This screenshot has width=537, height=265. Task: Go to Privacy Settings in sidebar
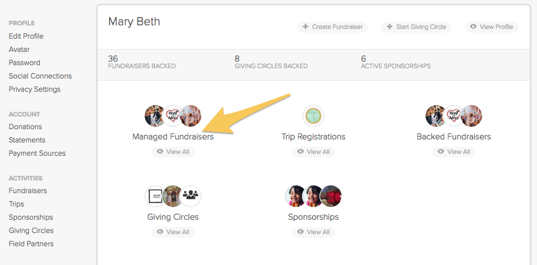(x=34, y=89)
